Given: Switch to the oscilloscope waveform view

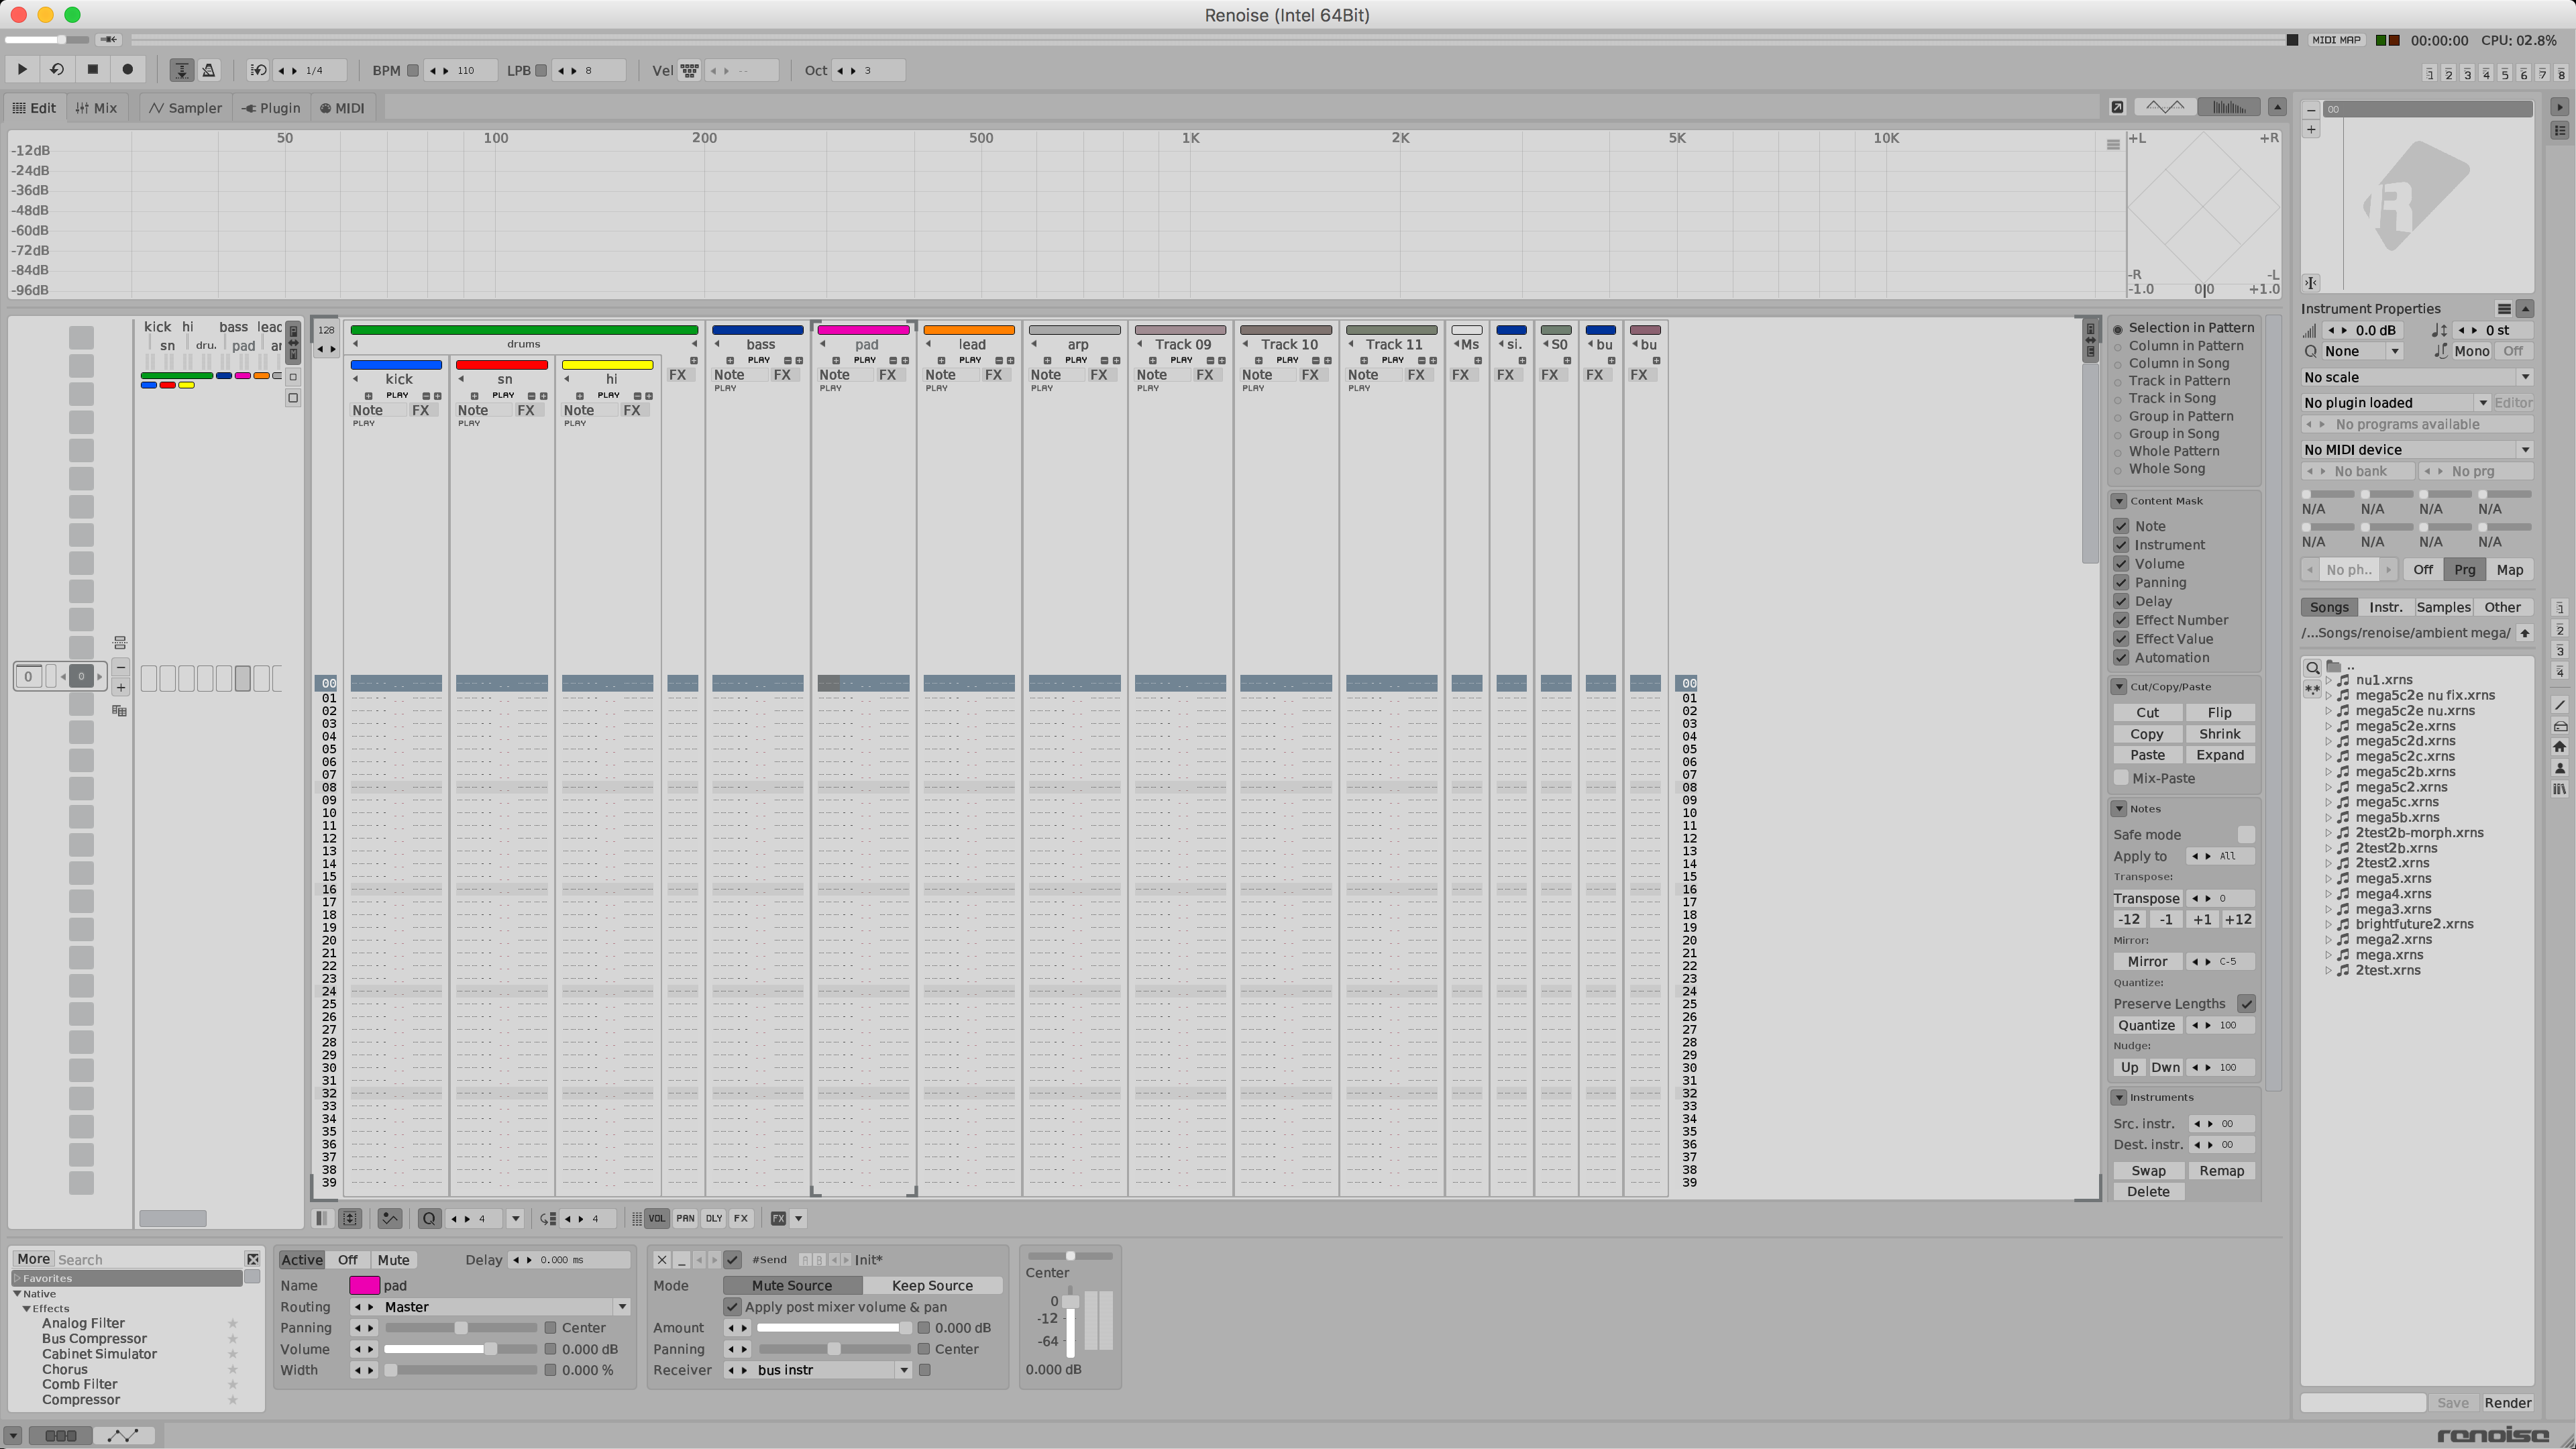Looking at the screenshot, I should 2165,107.
